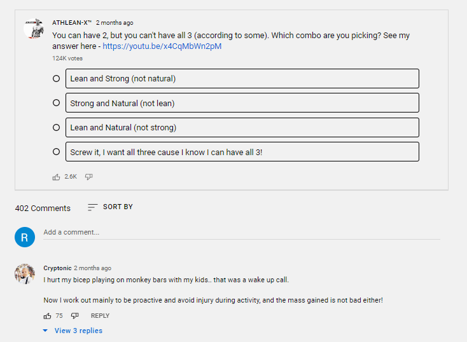
Task: Select the Lean and Natural radio button
Action: pos(57,127)
